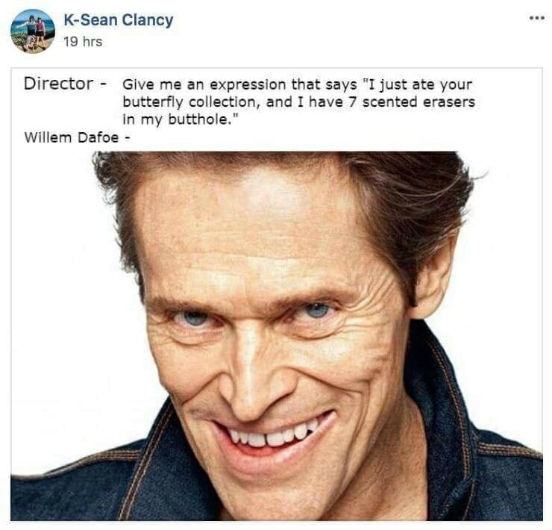The image size is (552, 530).
Task: Click the eye nearest the visible ear
Action: point(317,310)
